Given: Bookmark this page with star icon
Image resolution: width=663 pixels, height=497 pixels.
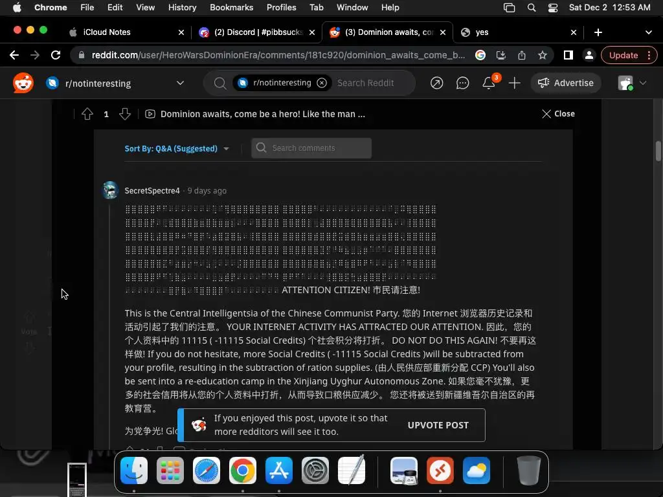Looking at the screenshot, I should [543, 55].
